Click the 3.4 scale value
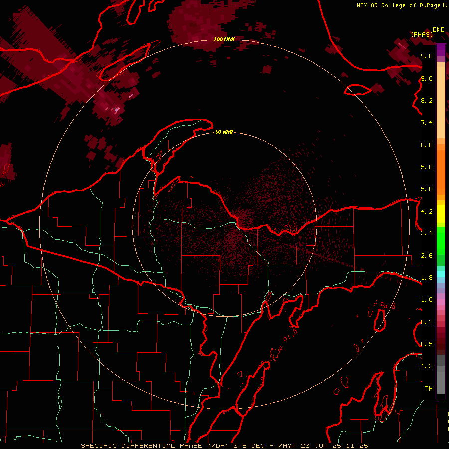Image resolution: width=449 pixels, height=449 pixels. 427,233
